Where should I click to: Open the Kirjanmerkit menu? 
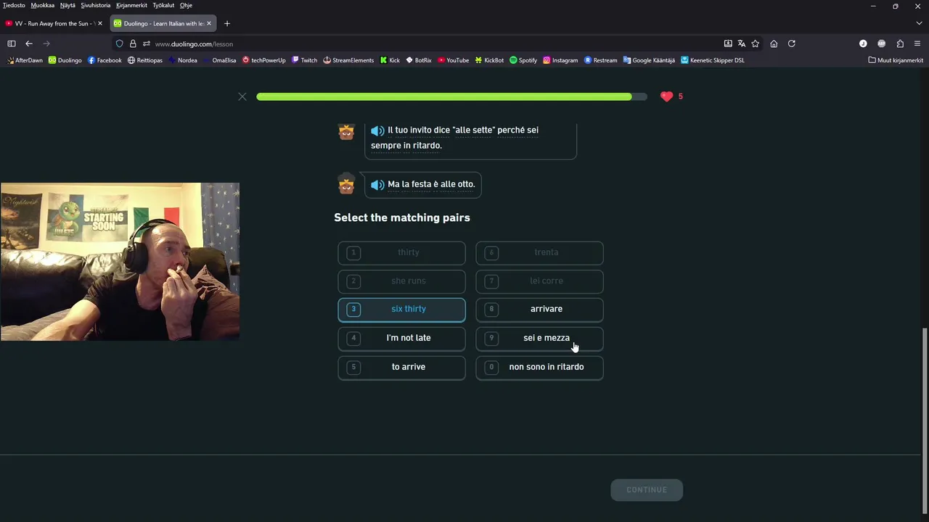pyautogui.click(x=133, y=5)
